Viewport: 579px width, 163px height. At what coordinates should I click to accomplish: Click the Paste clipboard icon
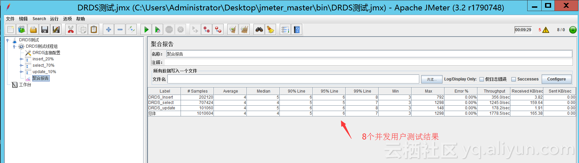(94, 30)
